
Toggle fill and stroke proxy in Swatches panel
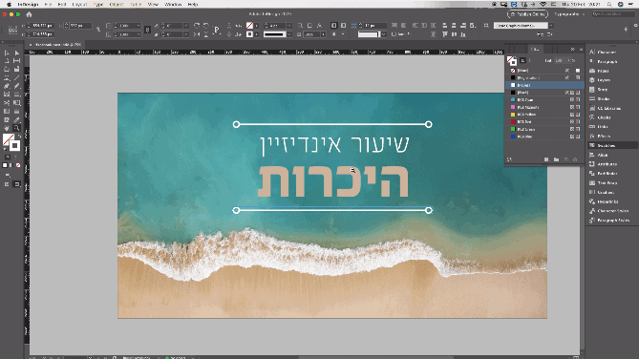coord(512,61)
